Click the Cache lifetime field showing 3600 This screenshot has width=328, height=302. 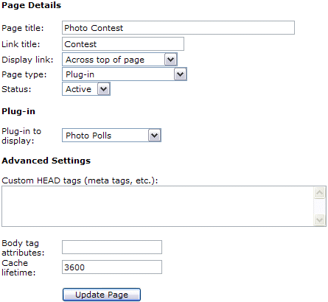112,267
